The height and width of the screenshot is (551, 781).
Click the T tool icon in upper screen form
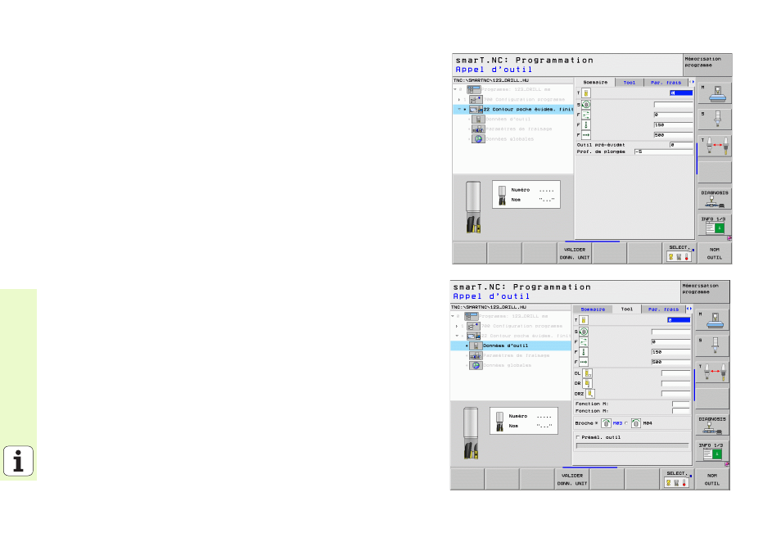pyautogui.click(x=586, y=93)
